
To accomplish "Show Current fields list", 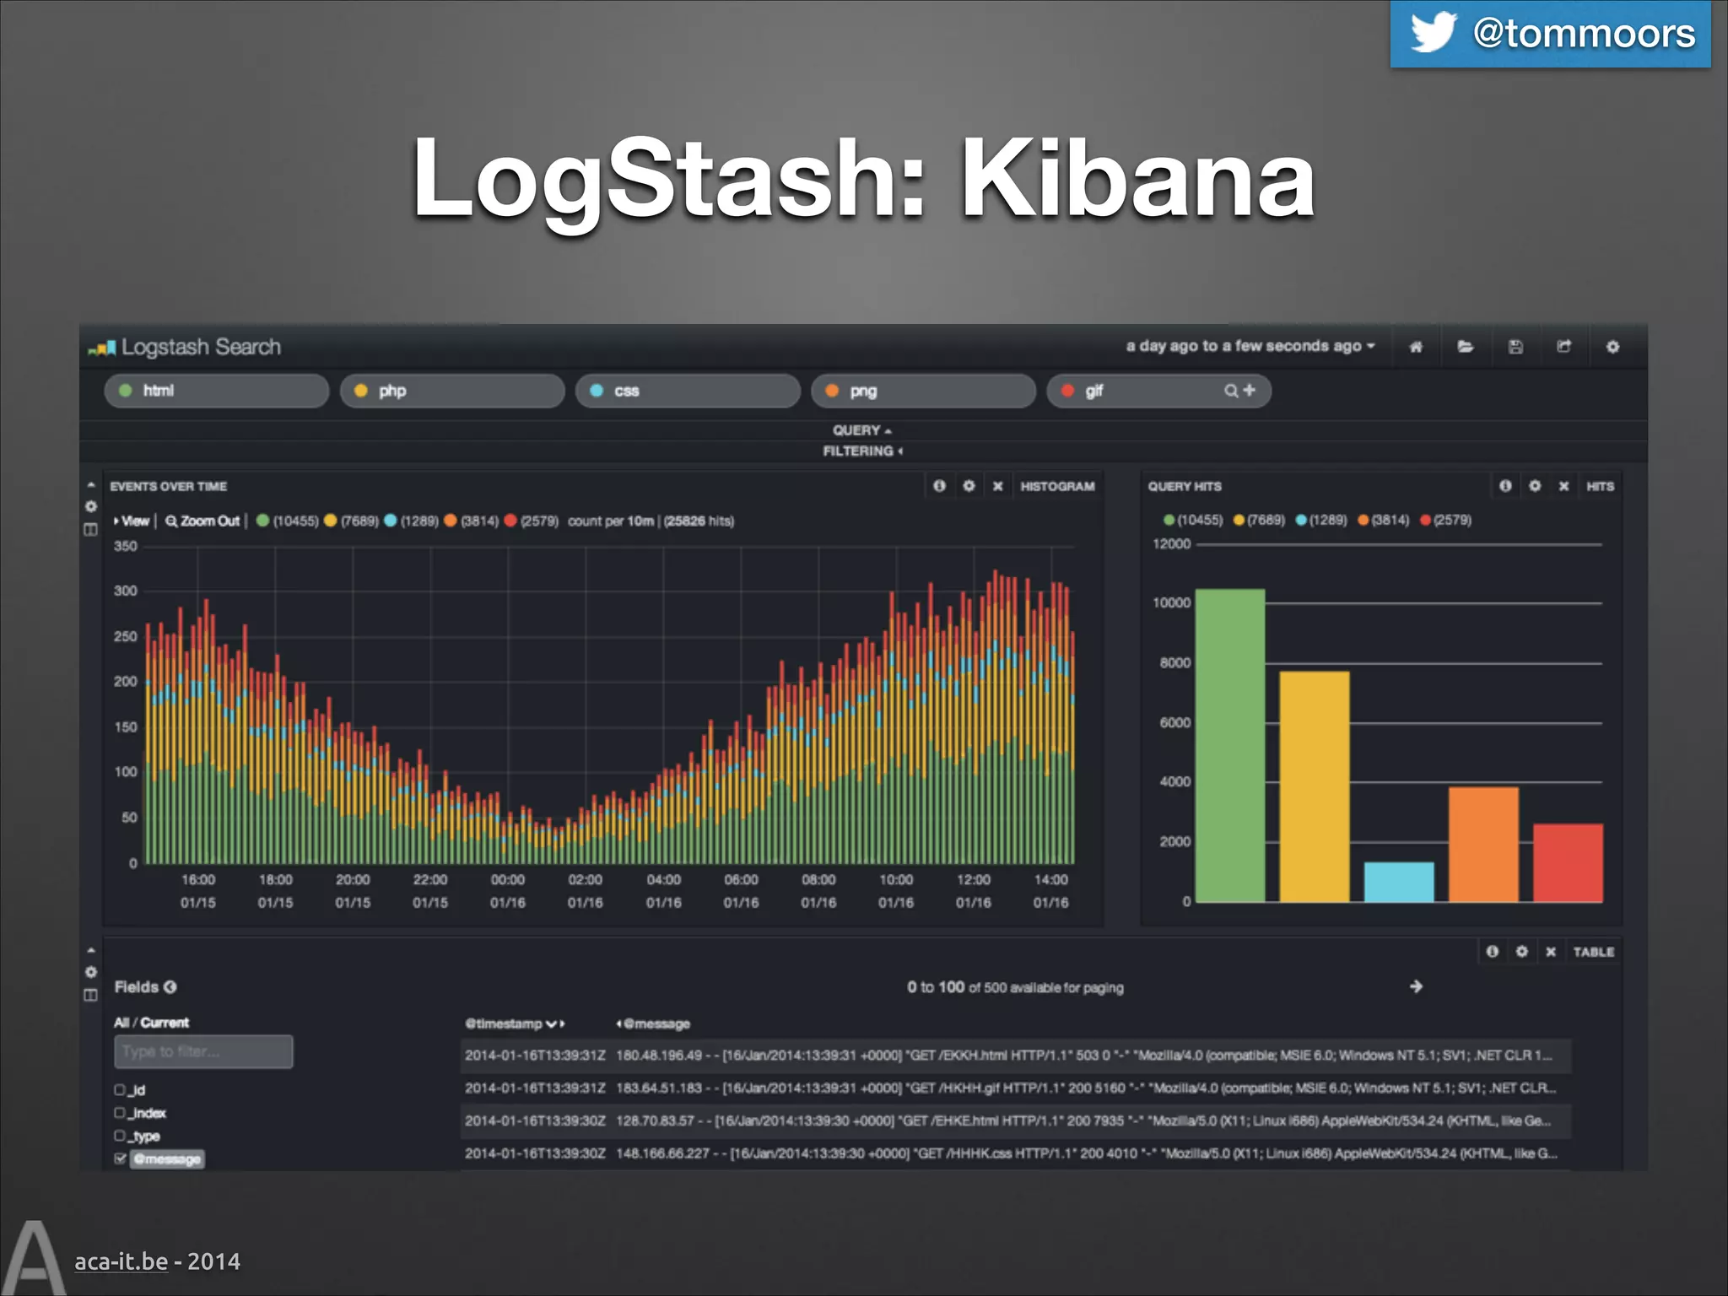I will [x=165, y=1023].
